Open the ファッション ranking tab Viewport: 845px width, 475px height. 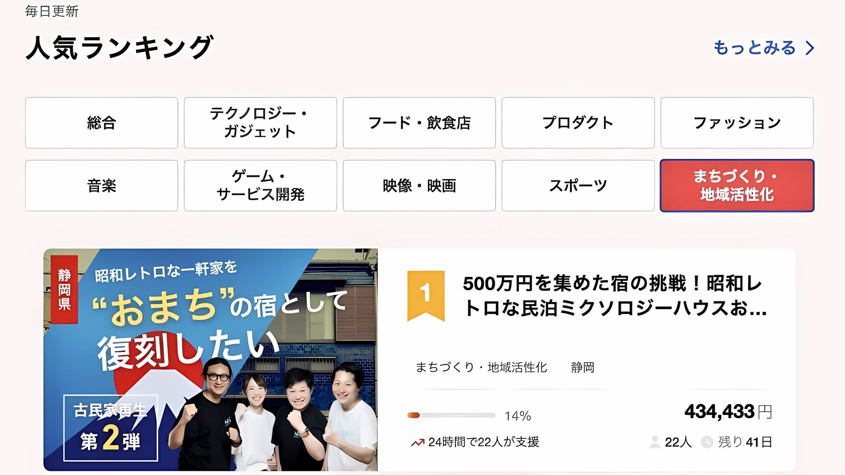tap(737, 123)
